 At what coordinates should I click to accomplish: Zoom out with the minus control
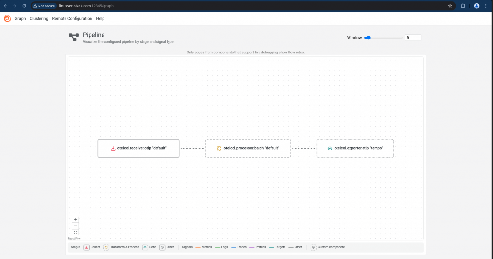click(76, 226)
